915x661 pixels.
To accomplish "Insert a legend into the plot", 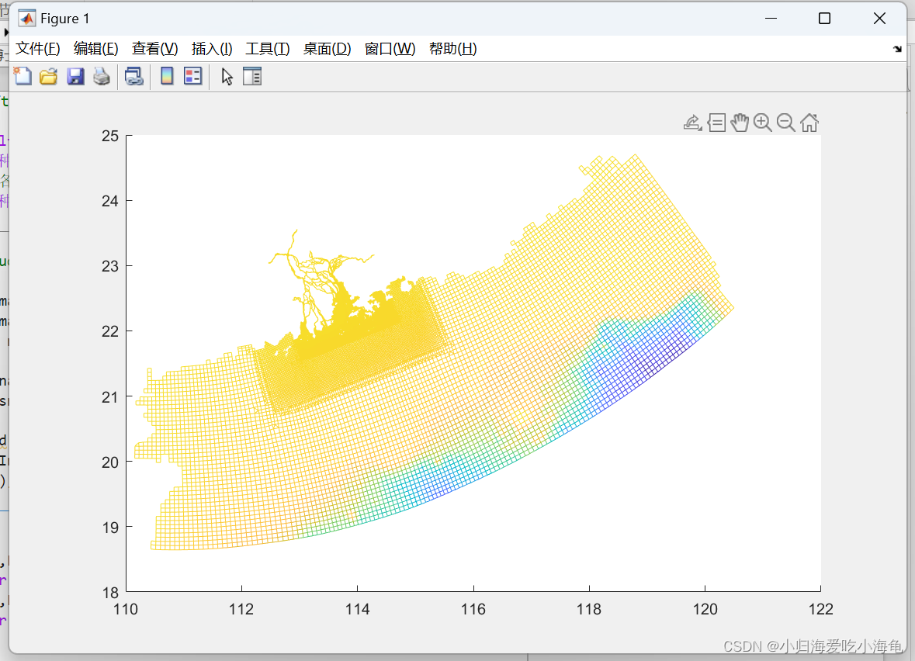I will pos(192,76).
